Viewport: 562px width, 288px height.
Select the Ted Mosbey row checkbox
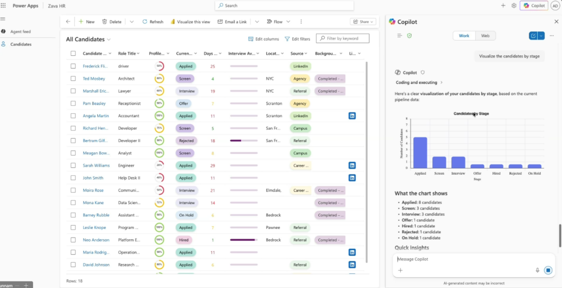pos(73,79)
